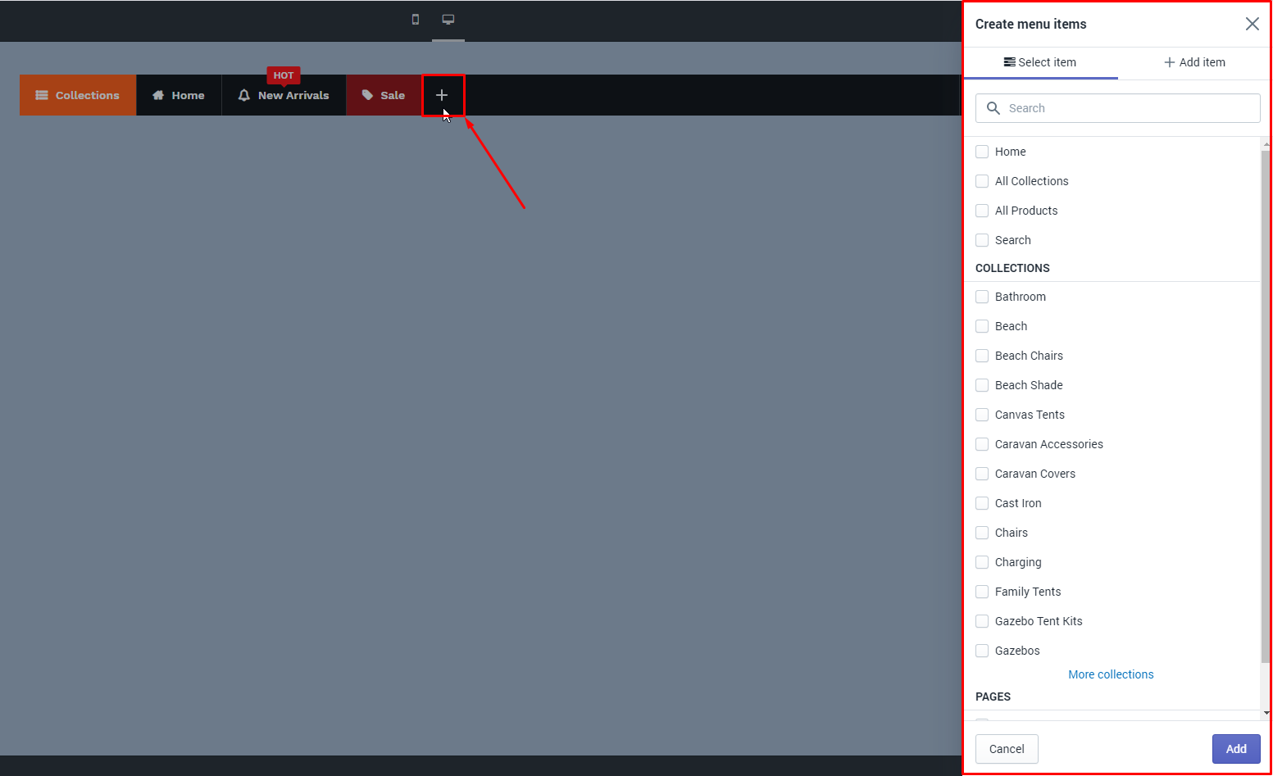Check the Gazebo Tent Kits checkbox
The height and width of the screenshot is (776, 1273).
tap(982, 621)
